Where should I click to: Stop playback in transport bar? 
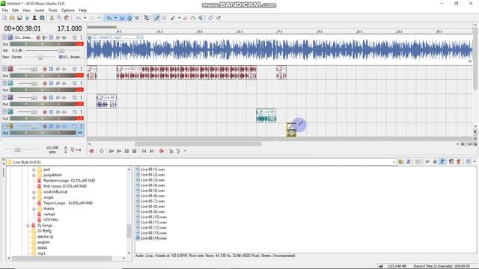coord(135,151)
